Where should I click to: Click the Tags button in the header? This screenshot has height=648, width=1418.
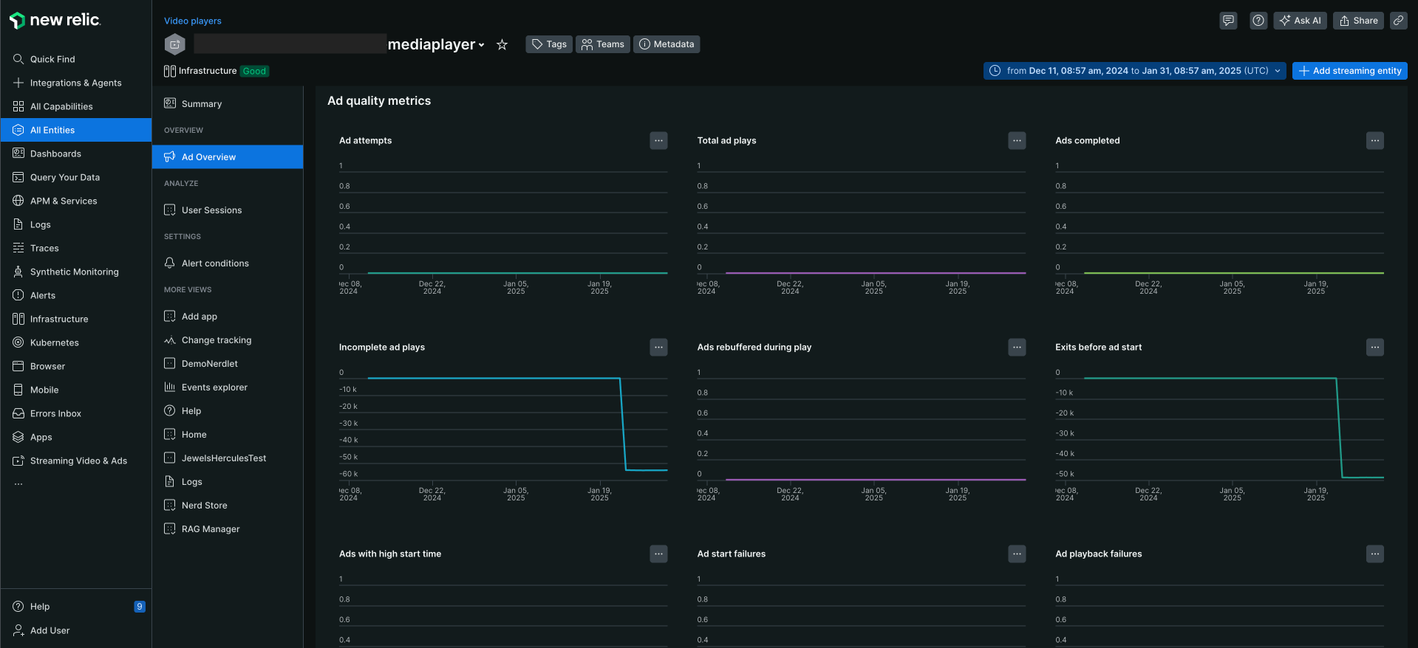point(549,44)
